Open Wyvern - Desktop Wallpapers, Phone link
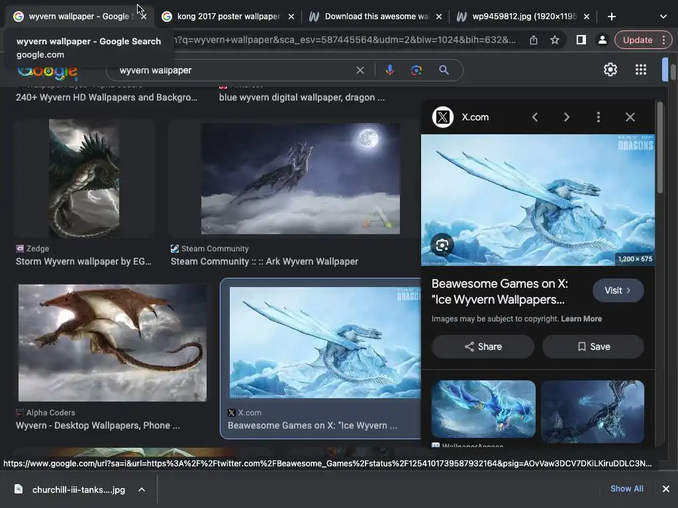This screenshot has height=508, width=678. [98, 425]
